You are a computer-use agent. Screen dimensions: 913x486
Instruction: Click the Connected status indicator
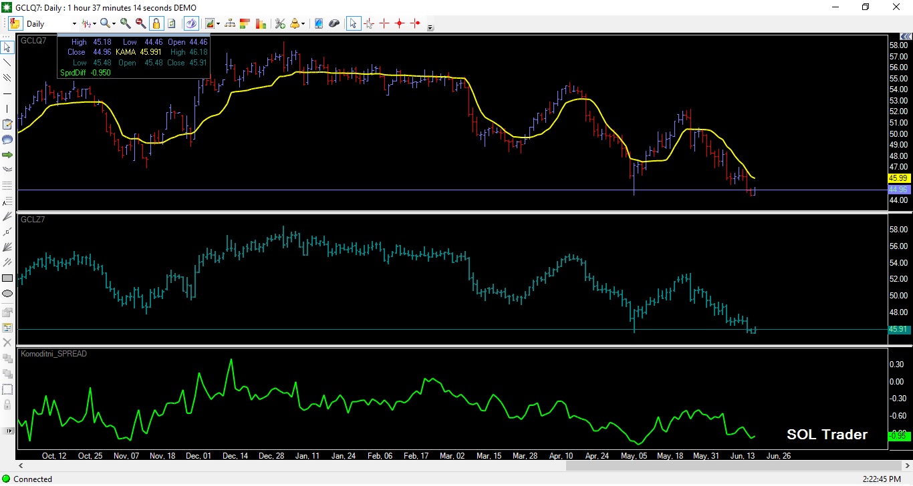pos(27,479)
